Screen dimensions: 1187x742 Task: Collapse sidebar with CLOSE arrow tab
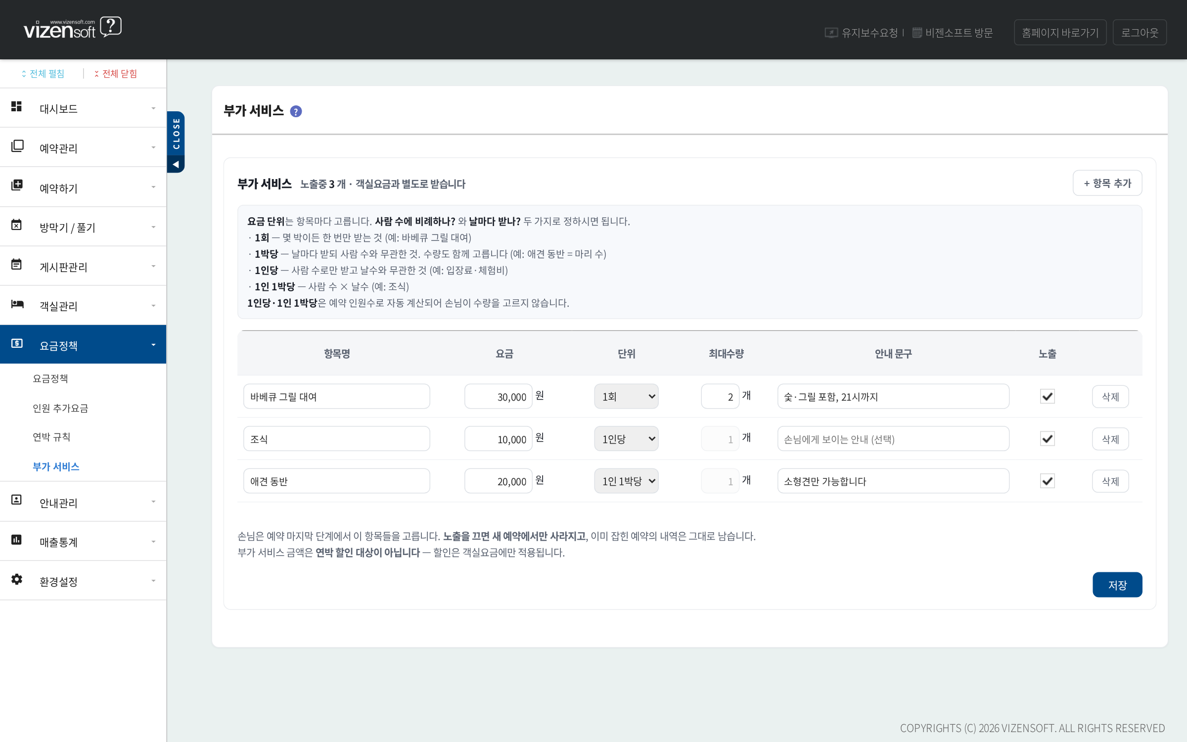pyautogui.click(x=176, y=142)
